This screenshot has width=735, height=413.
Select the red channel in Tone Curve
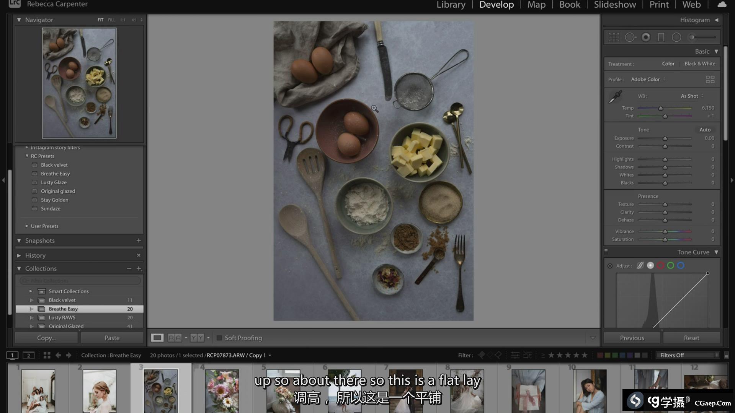660,265
